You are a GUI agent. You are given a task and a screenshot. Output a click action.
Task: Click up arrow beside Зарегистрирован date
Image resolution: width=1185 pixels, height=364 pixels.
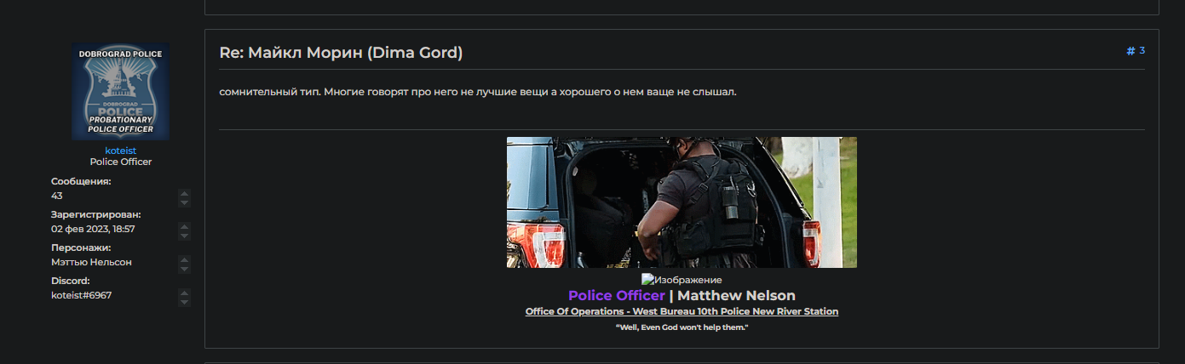[x=185, y=226]
